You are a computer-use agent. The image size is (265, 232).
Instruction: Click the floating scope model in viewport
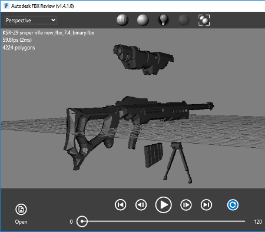[x=143, y=59]
